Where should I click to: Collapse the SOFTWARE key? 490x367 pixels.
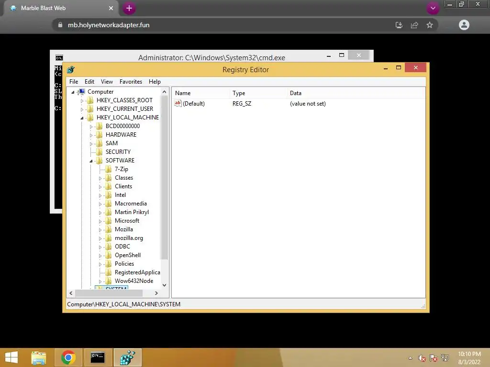[91, 161]
